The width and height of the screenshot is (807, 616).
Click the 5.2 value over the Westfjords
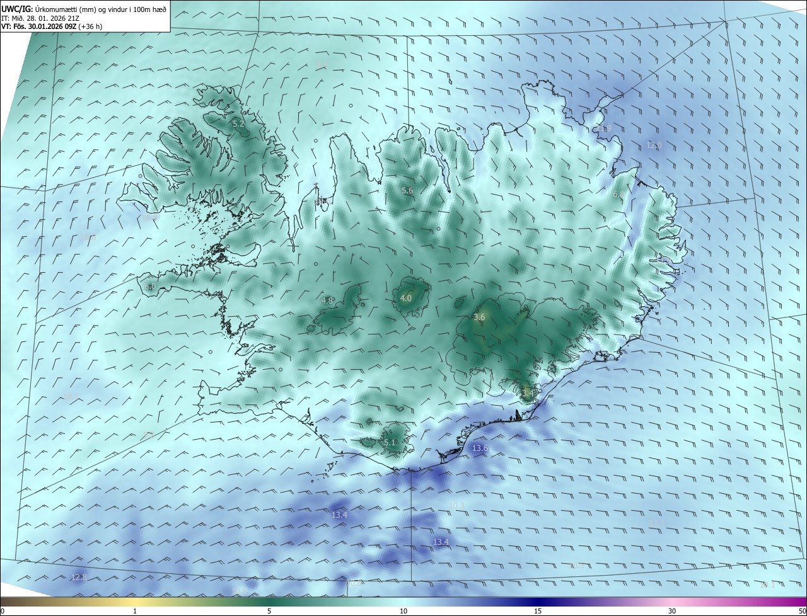pyautogui.click(x=238, y=124)
